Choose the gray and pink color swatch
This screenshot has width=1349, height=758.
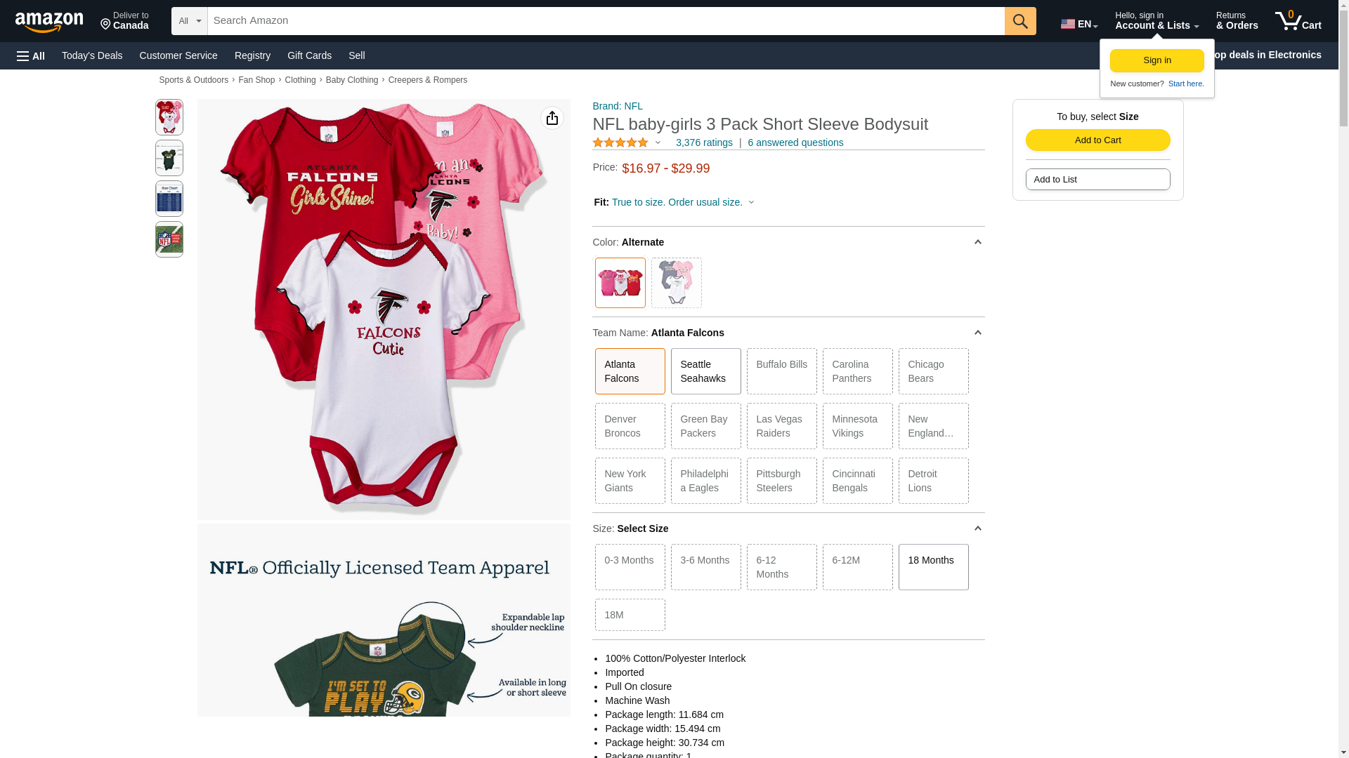(676, 283)
